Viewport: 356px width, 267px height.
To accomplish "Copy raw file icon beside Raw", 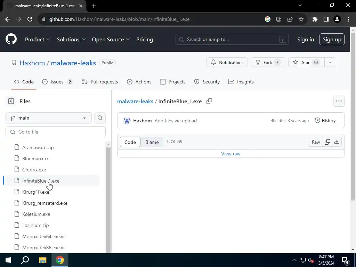I will pyautogui.click(x=327, y=142).
